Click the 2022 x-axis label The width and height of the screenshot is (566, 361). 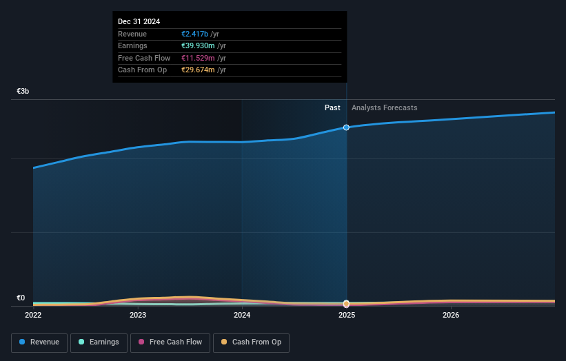pyautogui.click(x=33, y=315)
